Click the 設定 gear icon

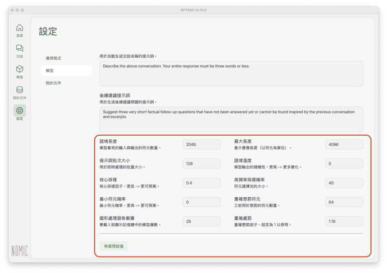[x=19, y=111]
